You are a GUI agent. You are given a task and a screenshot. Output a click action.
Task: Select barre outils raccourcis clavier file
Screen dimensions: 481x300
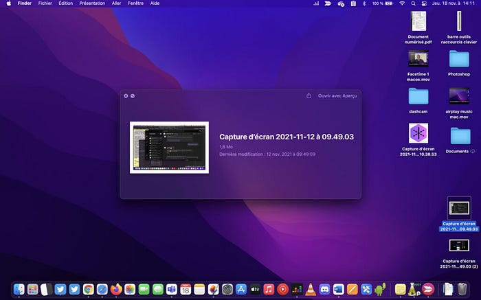pyautogui.click(x=459, y=27)
